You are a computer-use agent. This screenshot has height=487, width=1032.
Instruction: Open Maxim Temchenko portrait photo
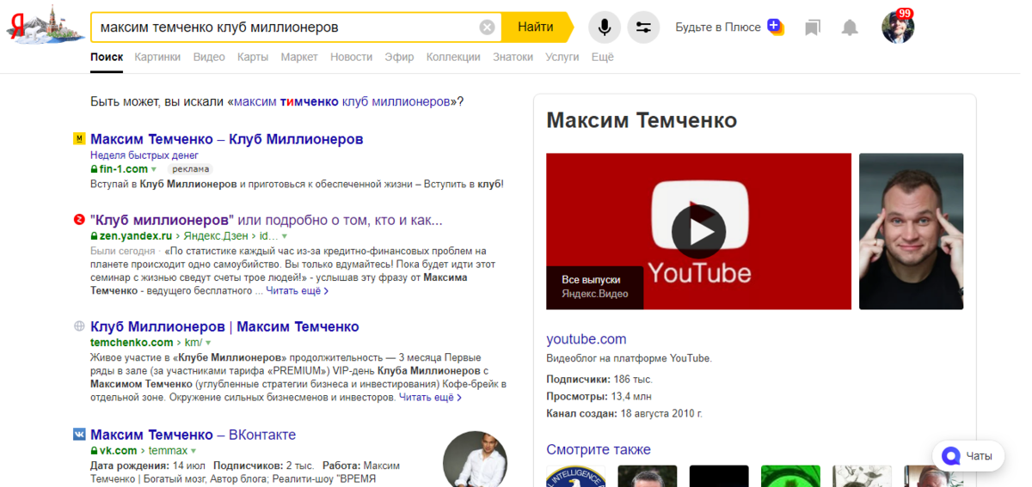click(911, 231)
